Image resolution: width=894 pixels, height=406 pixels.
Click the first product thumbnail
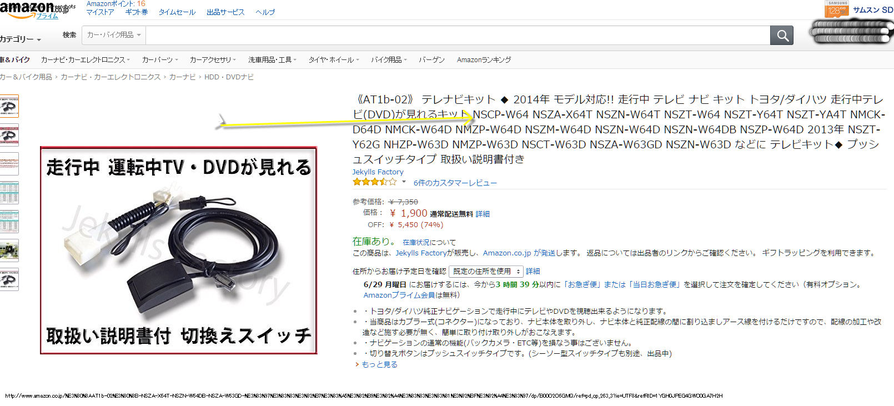pyautogui.click(x=9, y=106)
